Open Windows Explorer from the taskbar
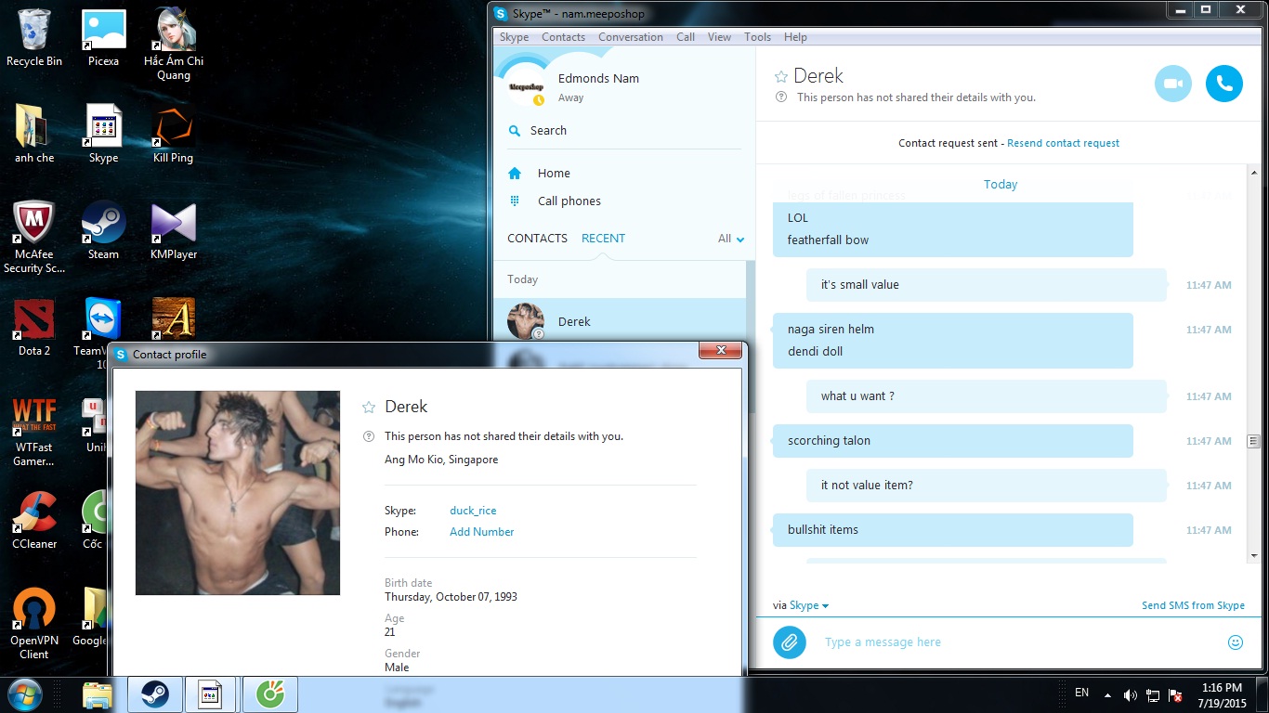The image size is (1269, 713). tap(97, 694)
